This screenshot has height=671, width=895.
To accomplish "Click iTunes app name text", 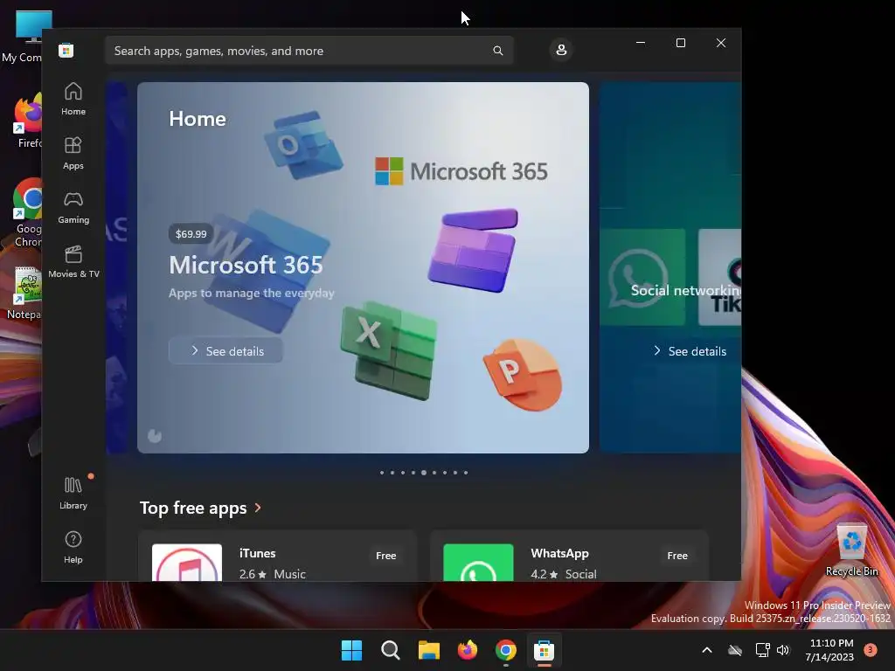I will pos(258,553).
